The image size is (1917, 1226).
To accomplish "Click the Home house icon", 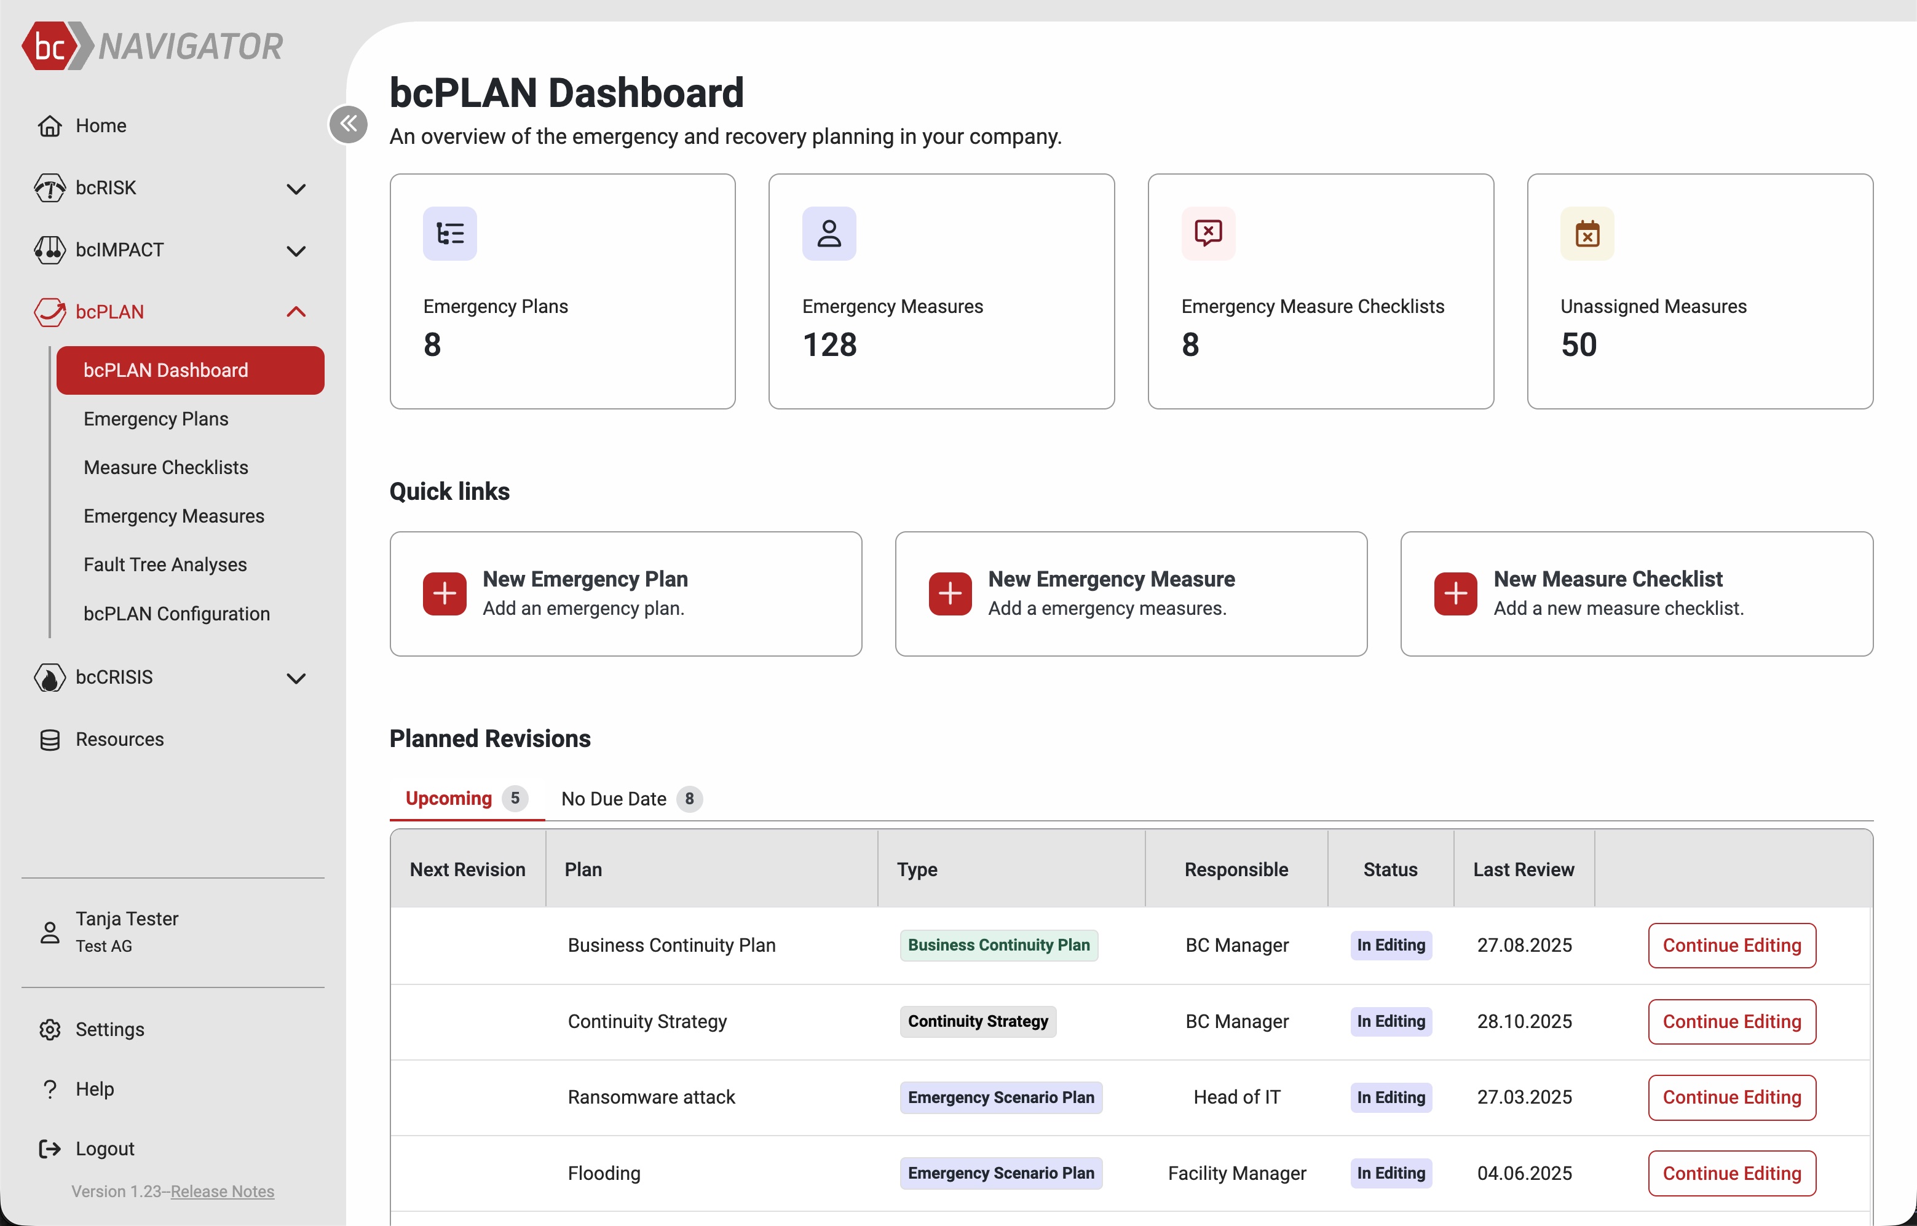I will (x=49, y=126).
